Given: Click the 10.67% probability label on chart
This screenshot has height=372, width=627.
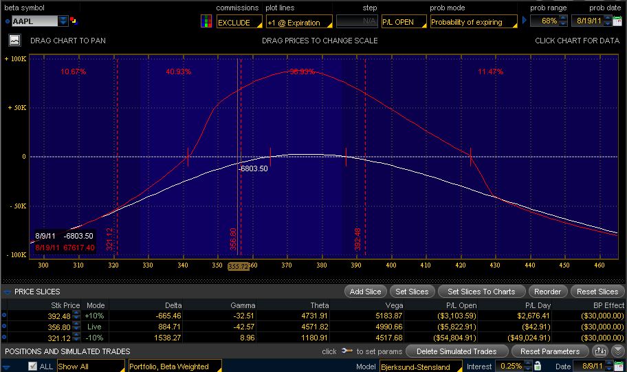Looking at the screenshot, I should pyautogui.click(x=73, y=72).
